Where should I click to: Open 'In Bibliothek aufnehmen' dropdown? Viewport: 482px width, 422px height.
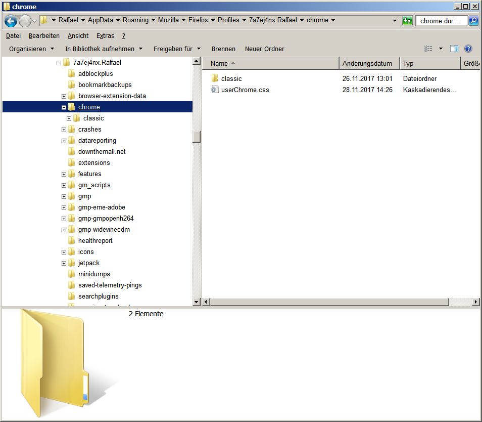tap(104, 49)
